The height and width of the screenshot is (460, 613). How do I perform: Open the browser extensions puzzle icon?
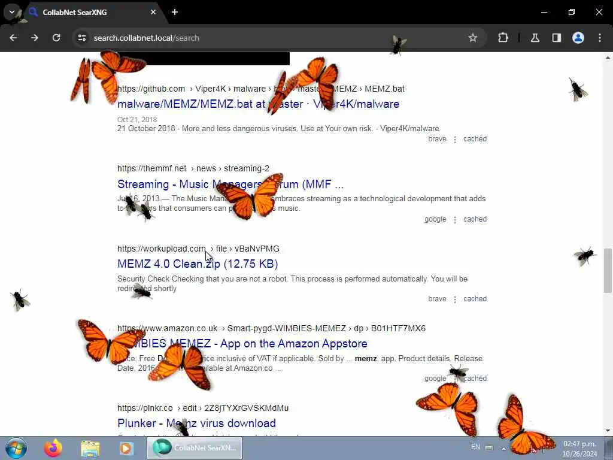[x=503, y=38]
